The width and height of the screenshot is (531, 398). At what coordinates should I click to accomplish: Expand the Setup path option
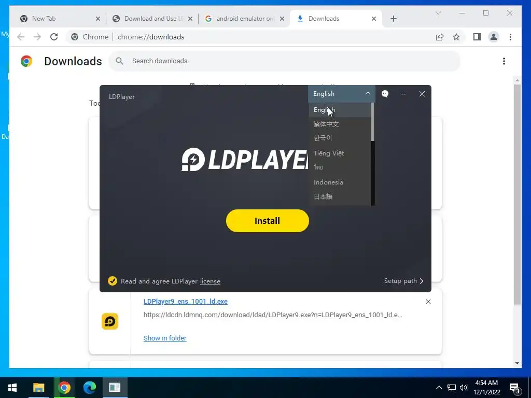(x=403, y=281)
